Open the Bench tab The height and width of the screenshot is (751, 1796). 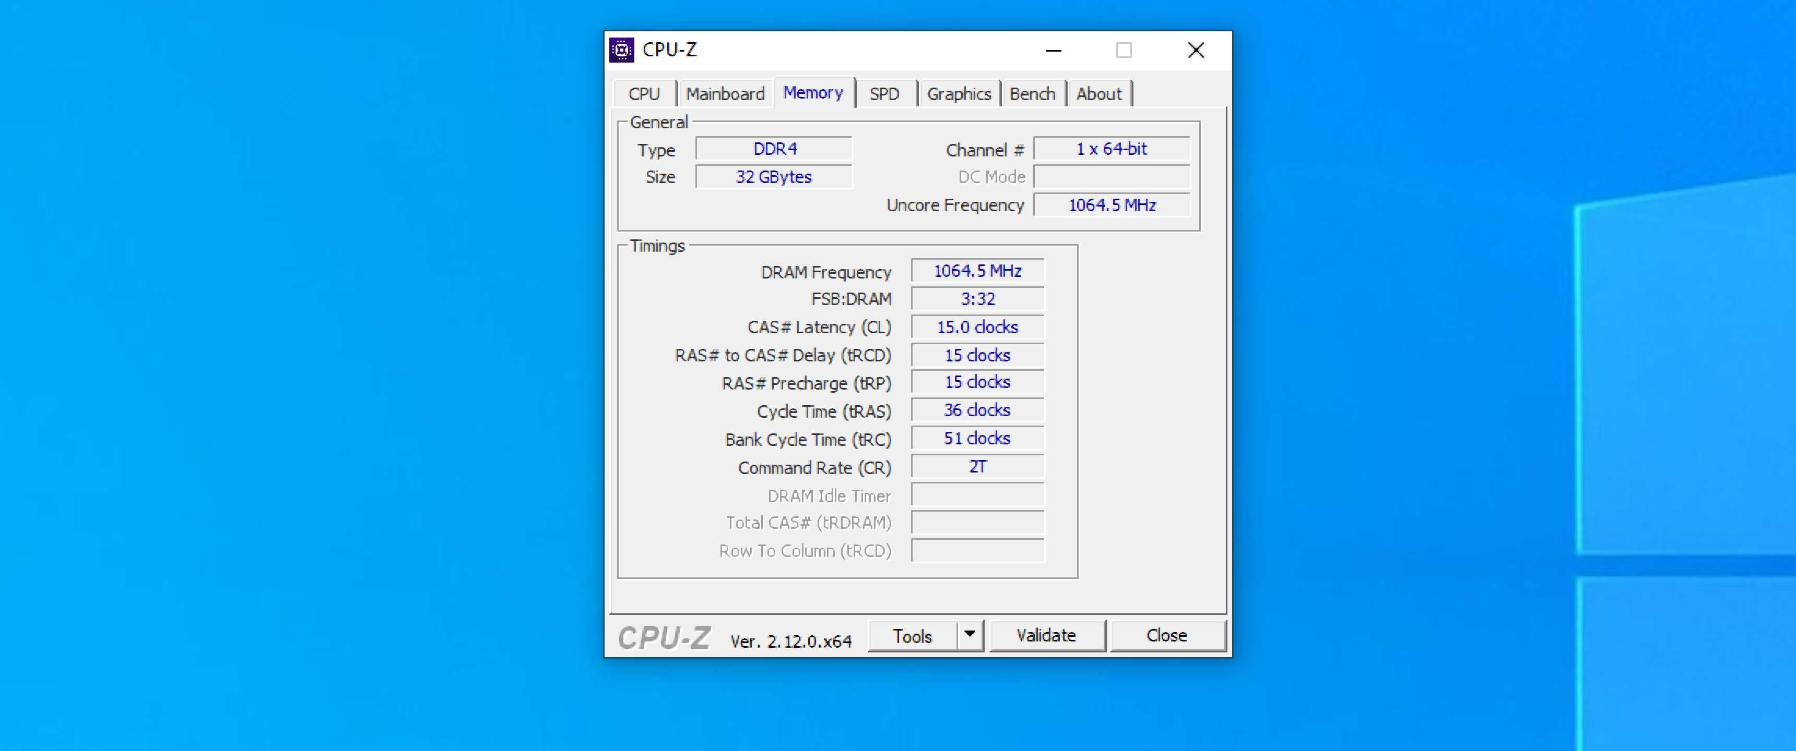coord(1033,94)
